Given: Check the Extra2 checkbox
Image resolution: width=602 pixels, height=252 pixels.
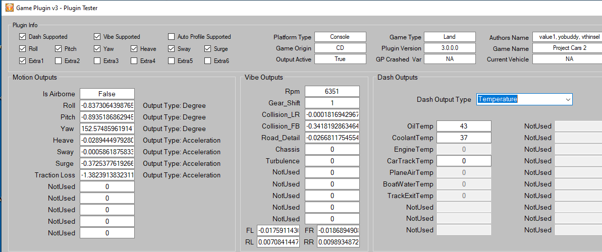Looking at the screenshot, I should 58,60.
